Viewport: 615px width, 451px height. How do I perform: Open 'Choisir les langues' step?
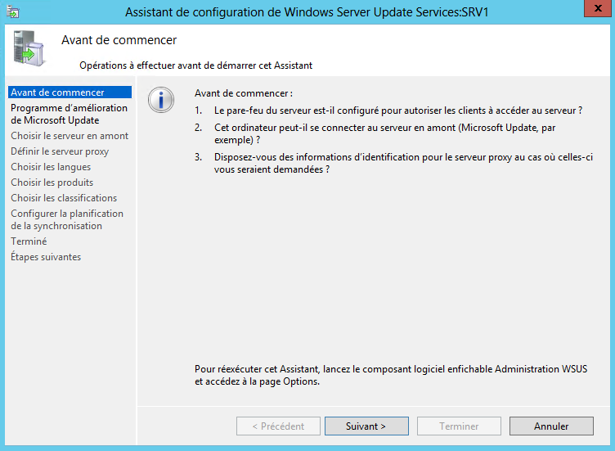(51, 167)
